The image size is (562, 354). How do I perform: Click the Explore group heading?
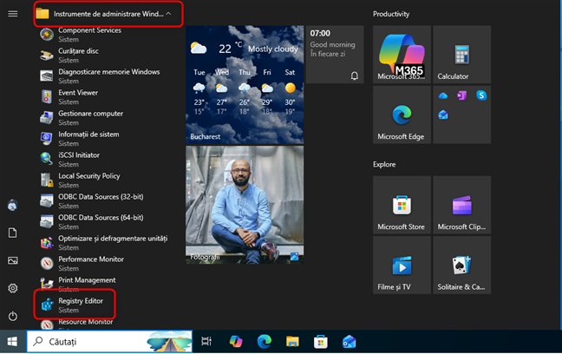coord(384,164)
